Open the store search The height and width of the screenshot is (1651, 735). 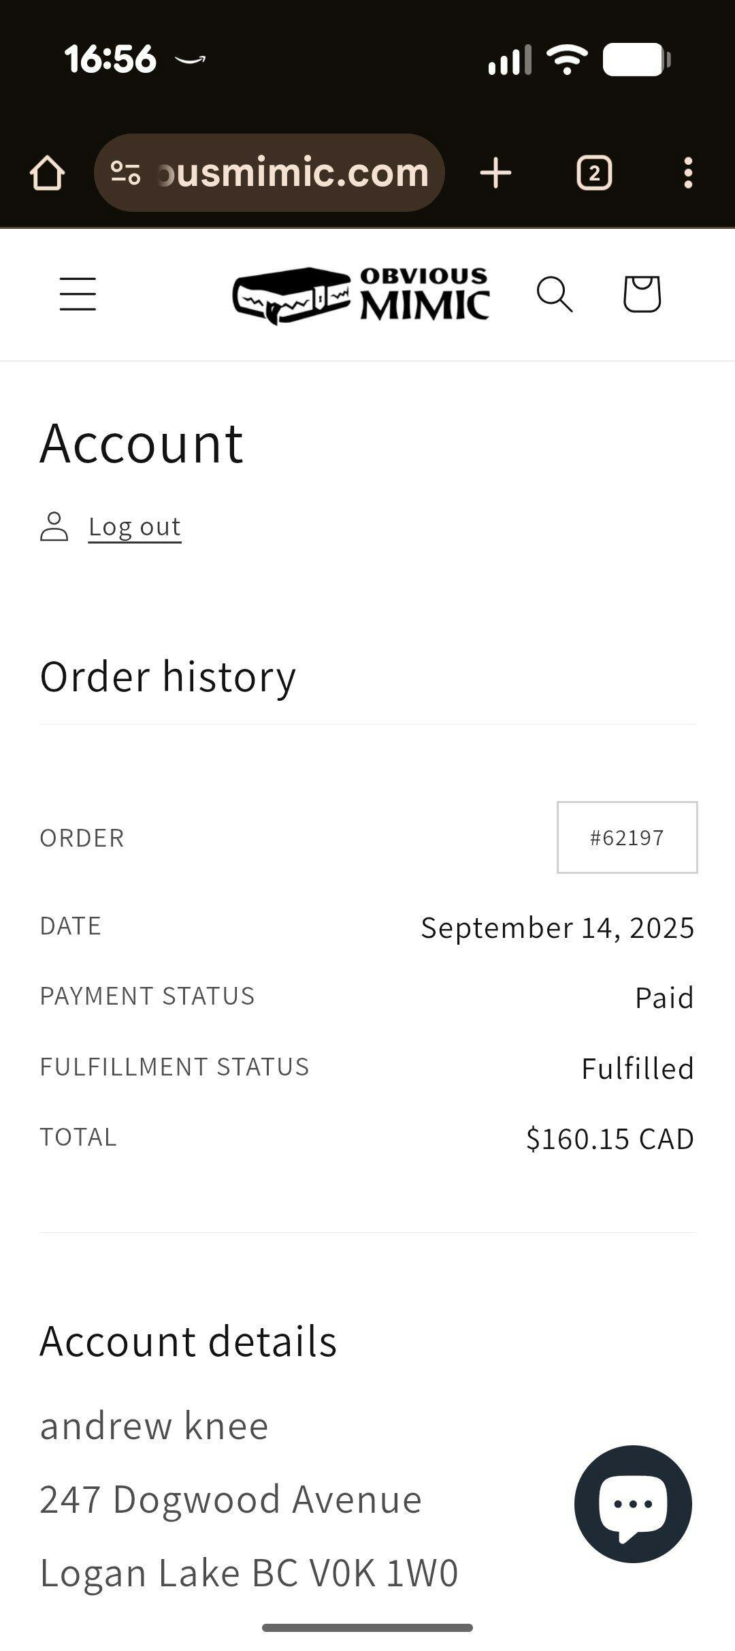555,294
